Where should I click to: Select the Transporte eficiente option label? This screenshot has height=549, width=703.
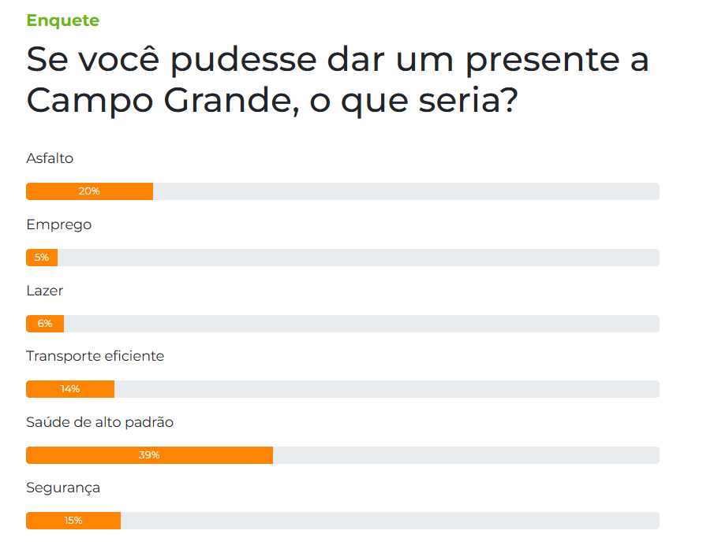click(95, 356)
